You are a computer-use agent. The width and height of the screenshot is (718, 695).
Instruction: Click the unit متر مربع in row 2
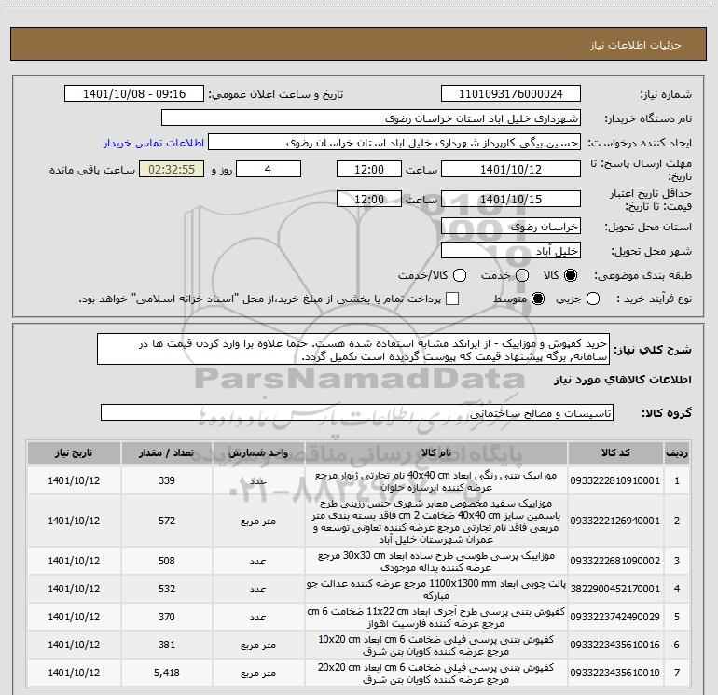point(258,521)
